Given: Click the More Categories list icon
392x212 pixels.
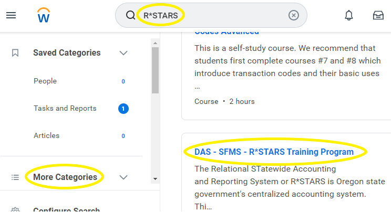Looking at the screenshot, I should [15, 177].
